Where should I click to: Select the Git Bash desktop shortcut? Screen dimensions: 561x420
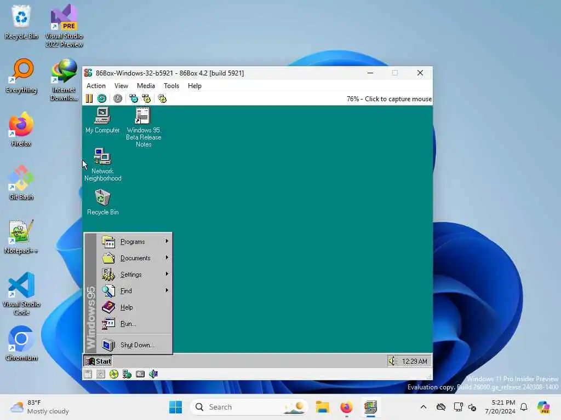tap(21, 183)
